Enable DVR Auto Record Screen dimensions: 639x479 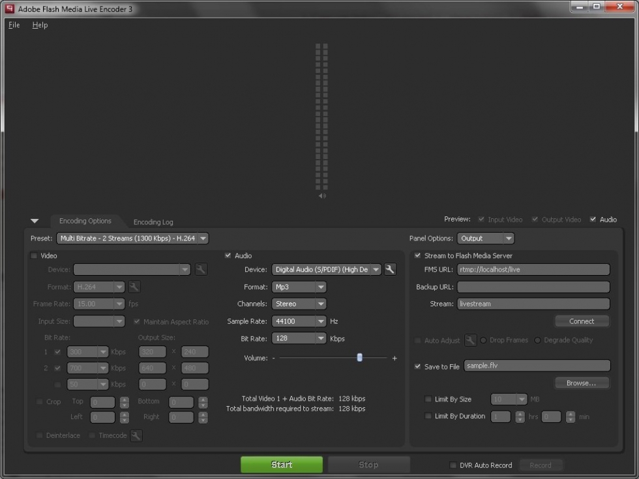tap(453, 465)
